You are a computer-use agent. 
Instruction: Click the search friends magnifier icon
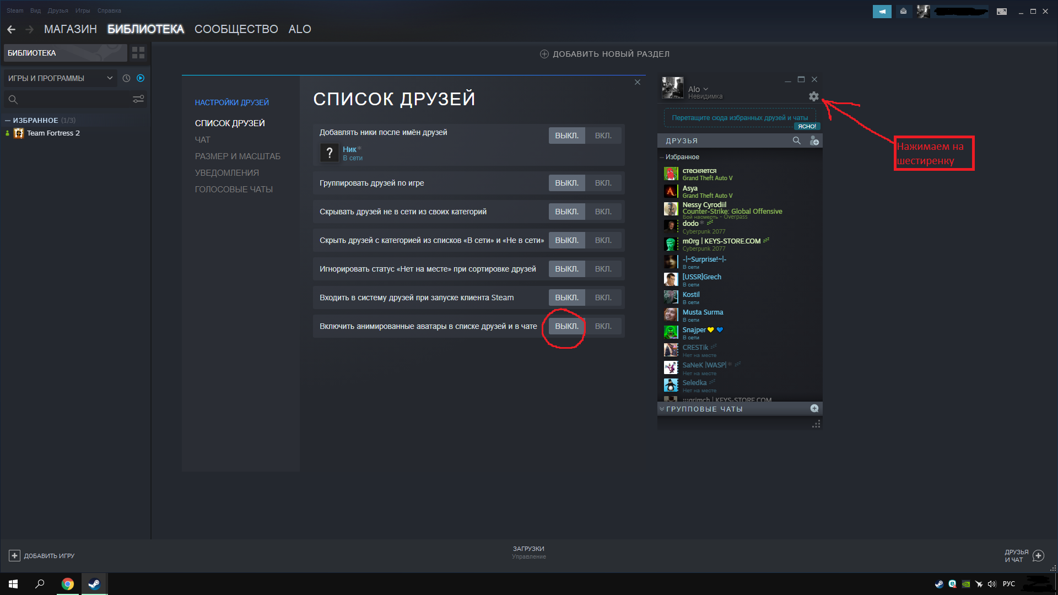click(x=796, y=140)
